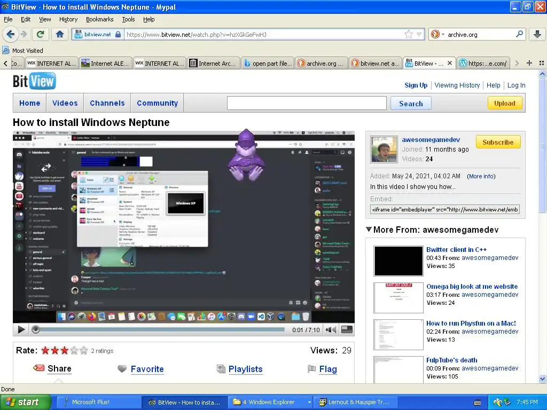Screen dimensions: 547x410
Task: Open FulpTube's death video link
Action: pos(452,360)
